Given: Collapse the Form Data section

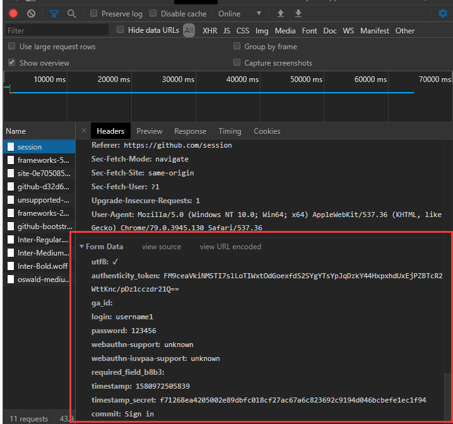Looking at the screenshot, I should (82, 246).
